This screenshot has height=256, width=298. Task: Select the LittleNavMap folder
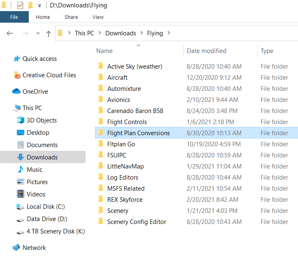[x=196, y=166]
